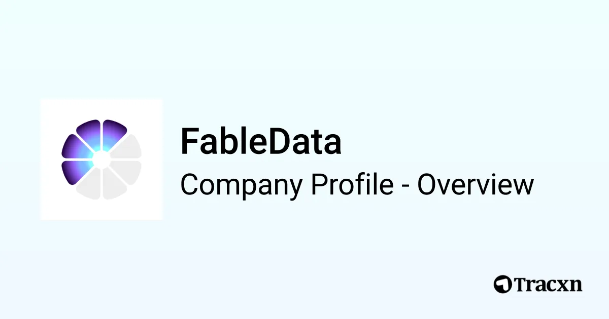
Task: Open the Tracxn wordmark link
Action: 547,284
